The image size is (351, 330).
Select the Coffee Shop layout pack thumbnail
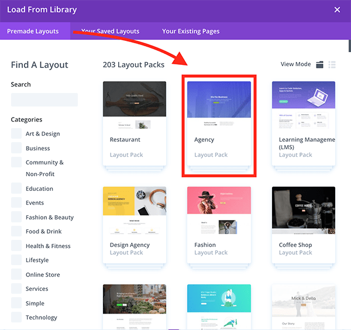click(304, 211)
